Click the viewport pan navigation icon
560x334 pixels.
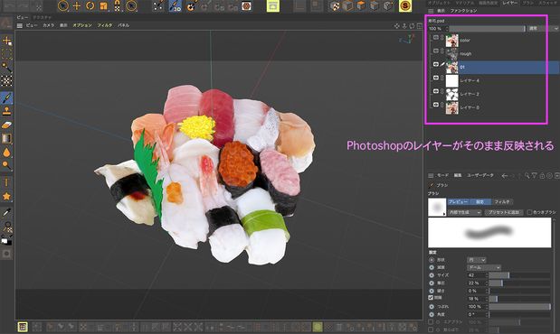click(x=397, y=26)
